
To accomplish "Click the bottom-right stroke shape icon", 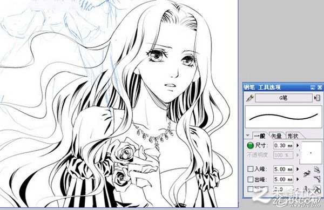I will 318,188.
